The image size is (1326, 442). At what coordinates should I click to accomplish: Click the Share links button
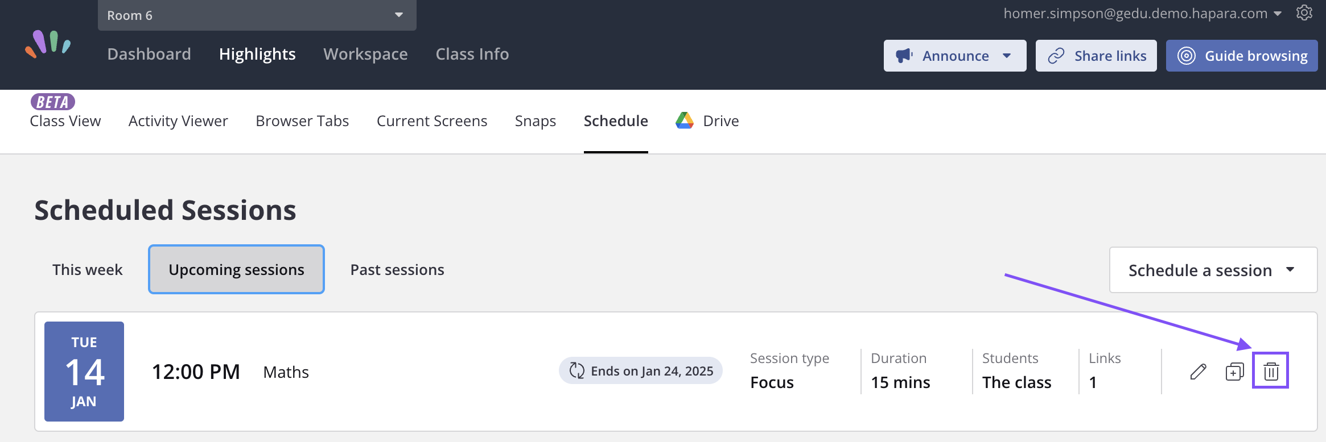pyautogui.click(x=1096, y=56)
